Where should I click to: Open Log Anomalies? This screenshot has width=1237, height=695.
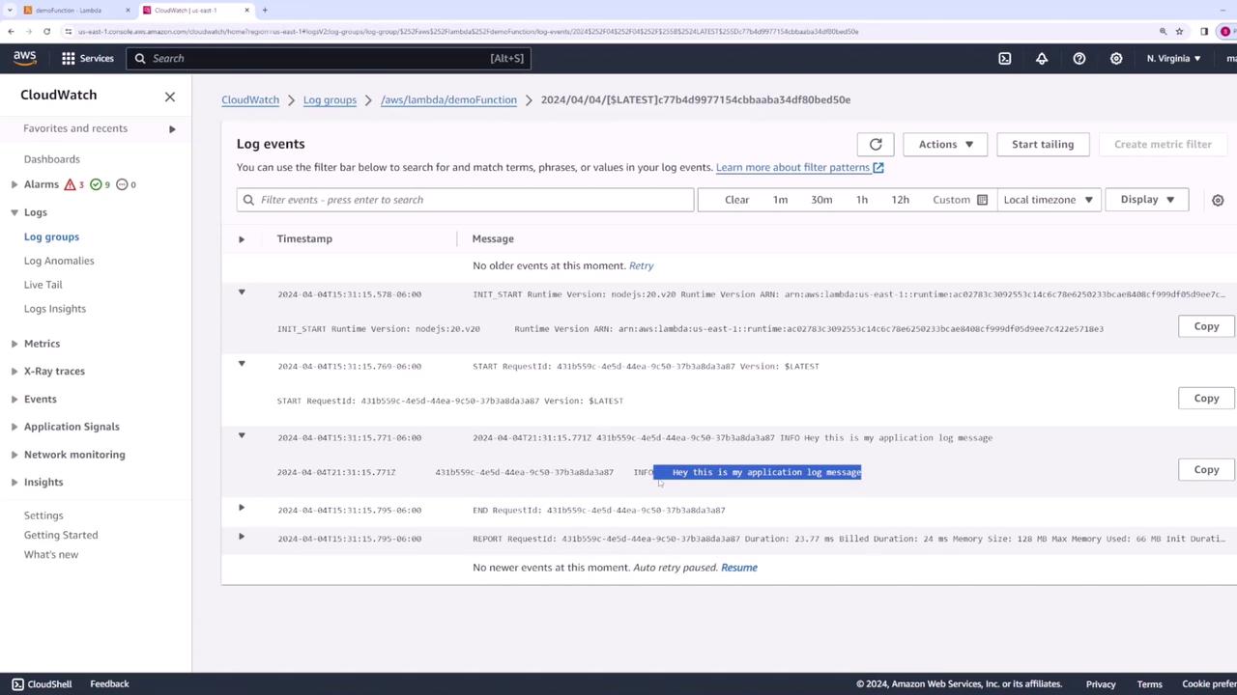[x=59, y=261]
